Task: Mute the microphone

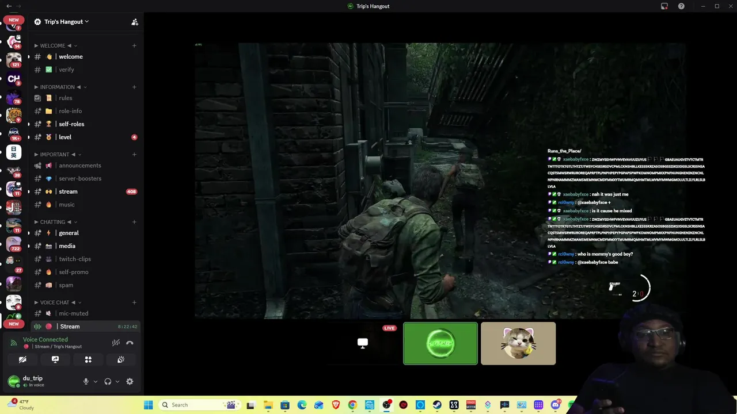Action: click(86, 381)
